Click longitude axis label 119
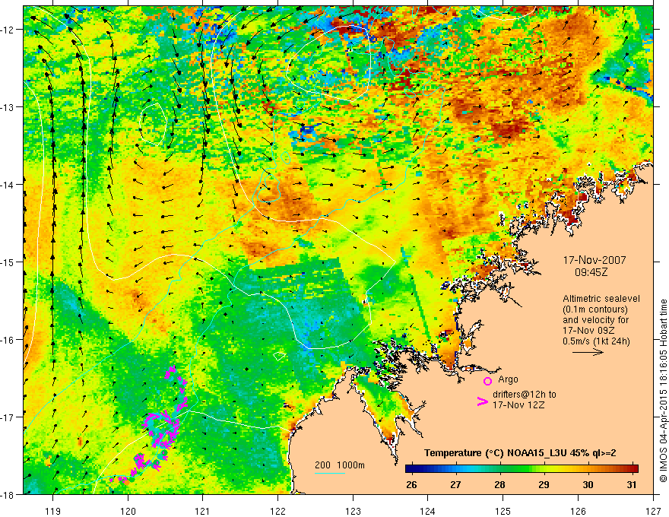Image resolution: width=669 pixels, height=517 pixels. tap(53, 511)
